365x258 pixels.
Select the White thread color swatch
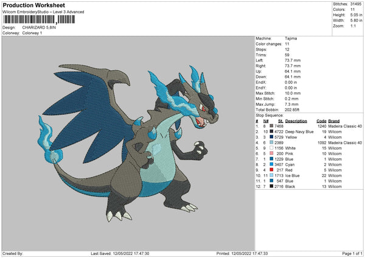pyautogui.click(x=271, y=148)
